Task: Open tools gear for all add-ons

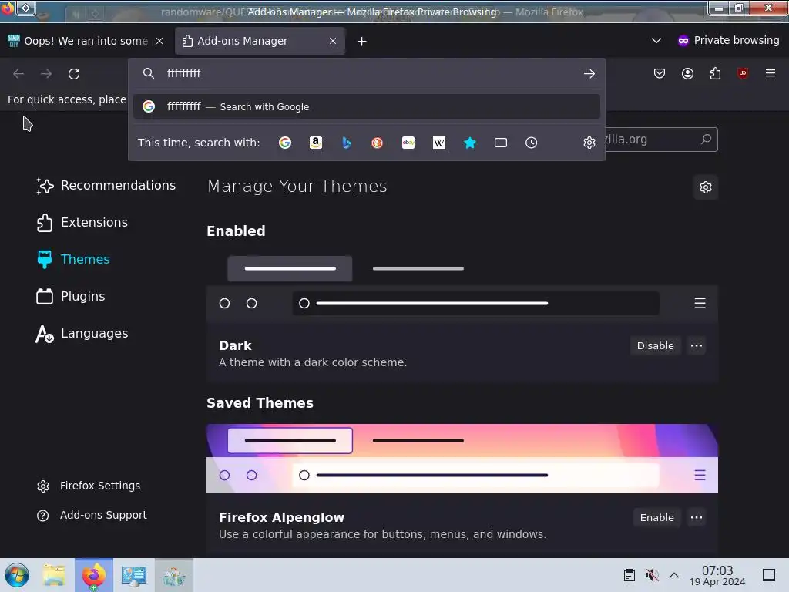Action: point(706,187)
